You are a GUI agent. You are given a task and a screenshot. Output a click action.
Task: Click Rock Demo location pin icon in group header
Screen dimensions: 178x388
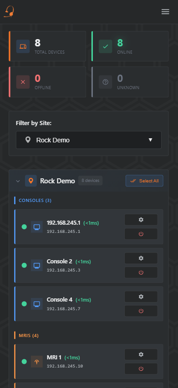(x=31, y=181)
